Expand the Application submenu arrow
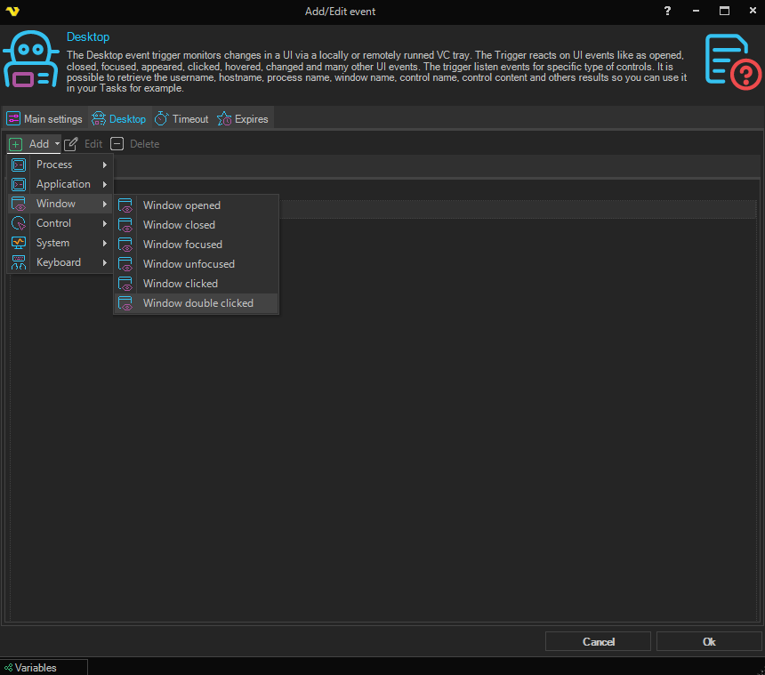 104,184
